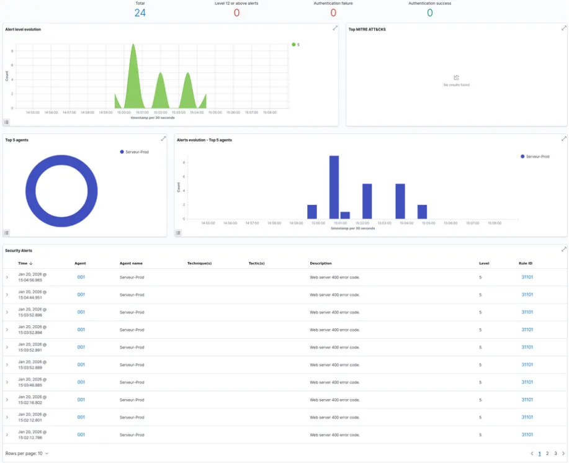Go to next page of alerts table
This screenshot has height=463, width=569.
click(563, 454)
